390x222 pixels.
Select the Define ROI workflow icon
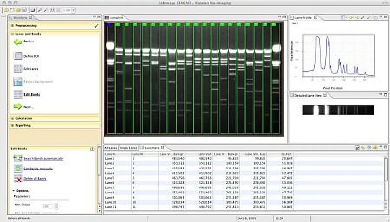(x=18, y=56)
